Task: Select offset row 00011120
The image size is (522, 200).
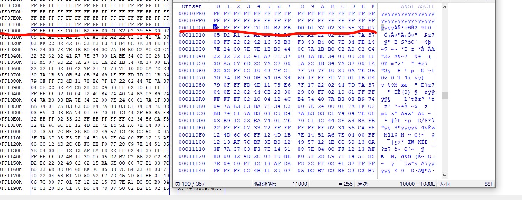Action: (192, 156)
